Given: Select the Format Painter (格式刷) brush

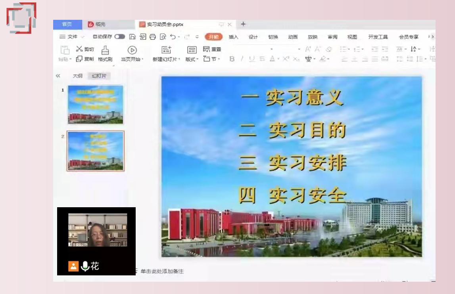Looking at the screenshot, I should 105,50.
